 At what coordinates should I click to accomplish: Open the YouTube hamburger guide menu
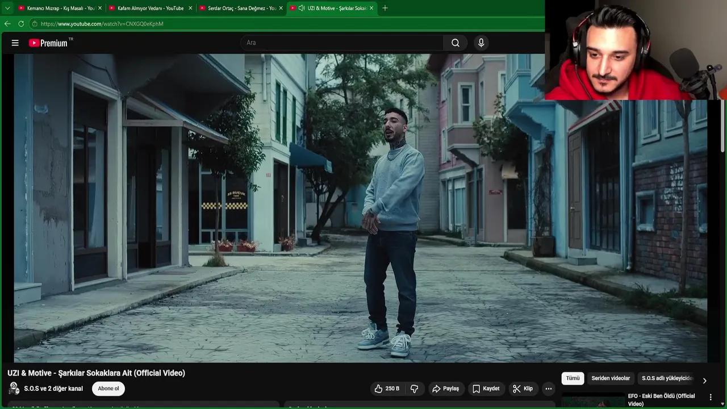coord(15,43)
